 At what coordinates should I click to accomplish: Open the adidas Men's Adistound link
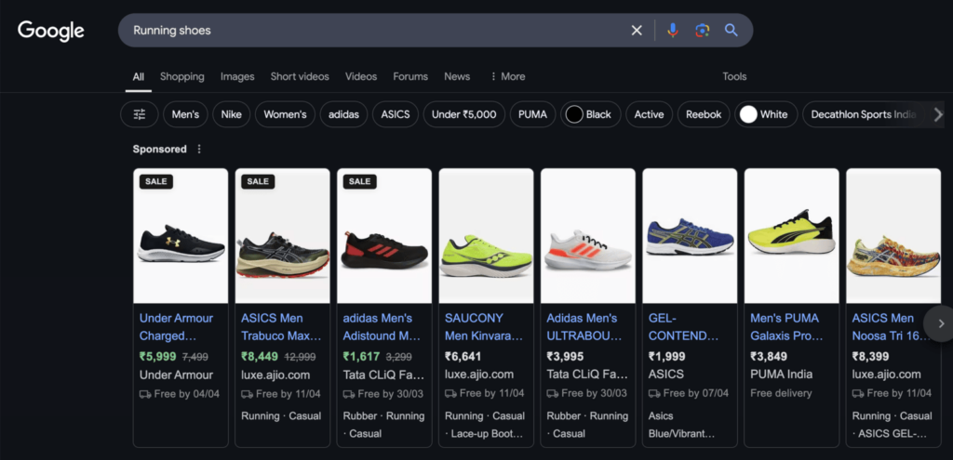383,326
